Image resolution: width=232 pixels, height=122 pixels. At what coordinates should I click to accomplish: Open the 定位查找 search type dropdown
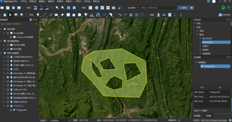point(133,8)
